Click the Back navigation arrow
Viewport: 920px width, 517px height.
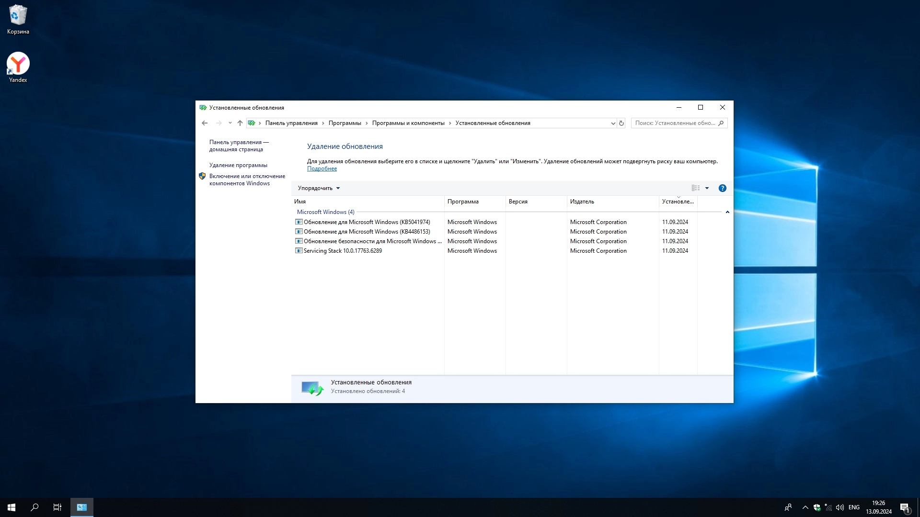[205, 123]
